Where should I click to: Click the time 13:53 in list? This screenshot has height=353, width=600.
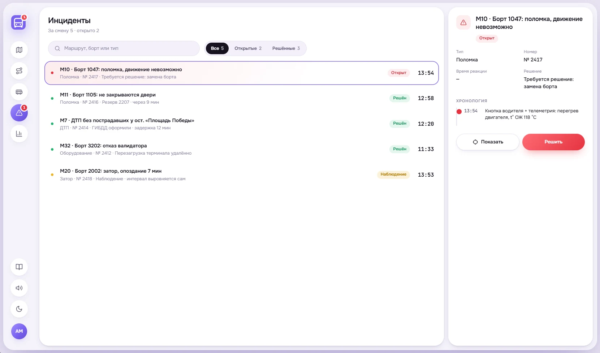(426, 175)
